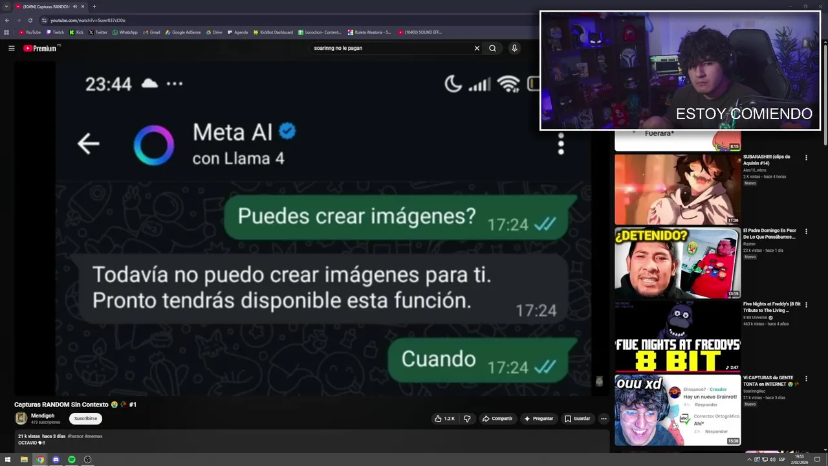Go forward in browser history
The width and height of the screenshot is (828, 466).
pos(18,20)
